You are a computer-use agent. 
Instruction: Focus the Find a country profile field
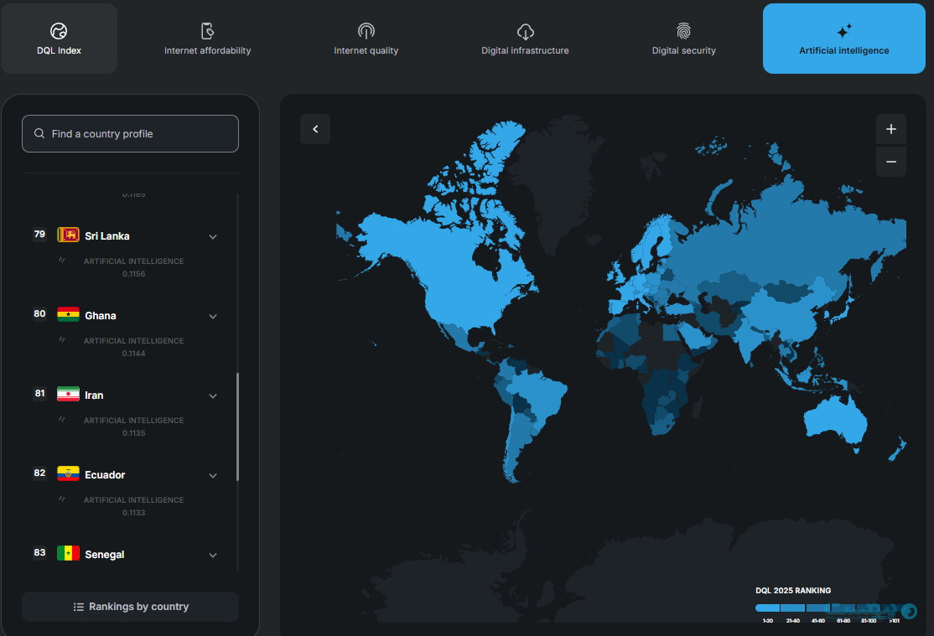[130, 134]
